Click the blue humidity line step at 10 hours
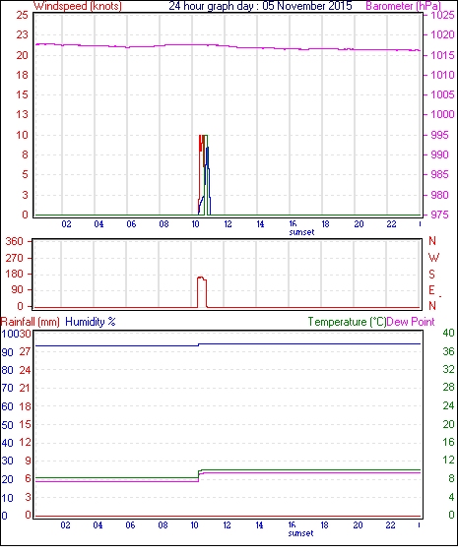The width and height of the screenshot is (458, 554). click(198, 344)
